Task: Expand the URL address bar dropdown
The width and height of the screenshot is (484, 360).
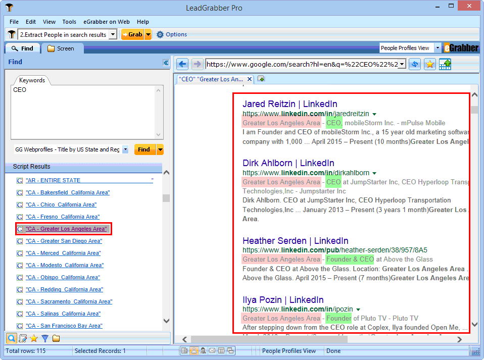Action: click(x=402, y=64)
